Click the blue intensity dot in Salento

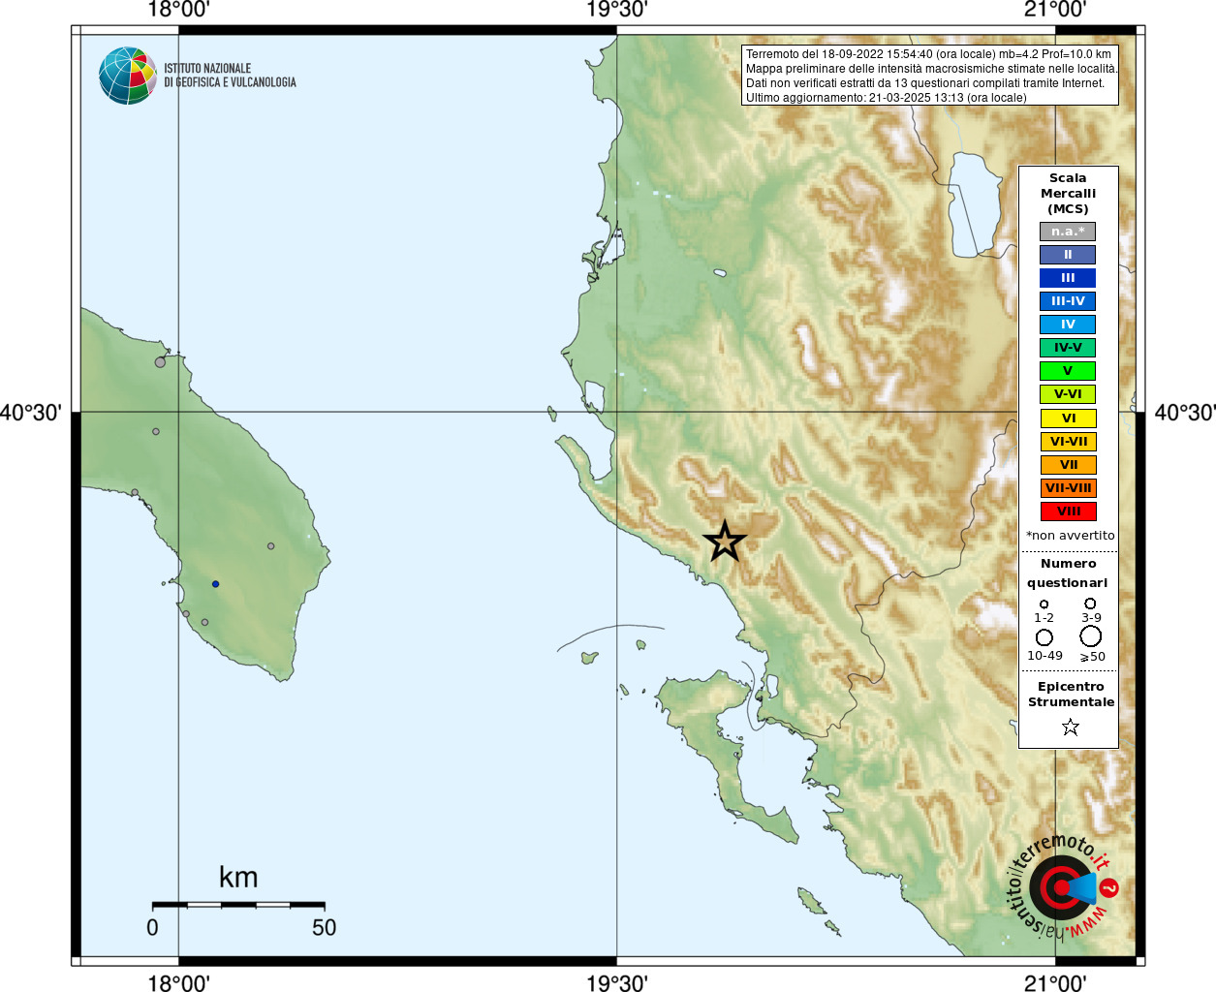(x=215, y=584)
